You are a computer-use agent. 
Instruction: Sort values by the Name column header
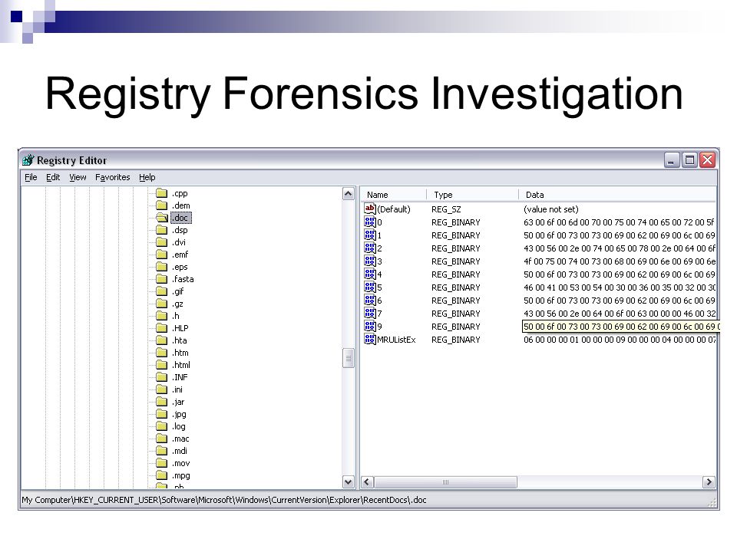(394, 194)
